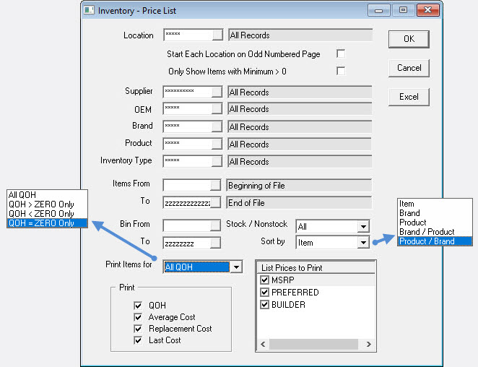
Task: Uncheck the QOH print option
Action: [x=138, y=306]
